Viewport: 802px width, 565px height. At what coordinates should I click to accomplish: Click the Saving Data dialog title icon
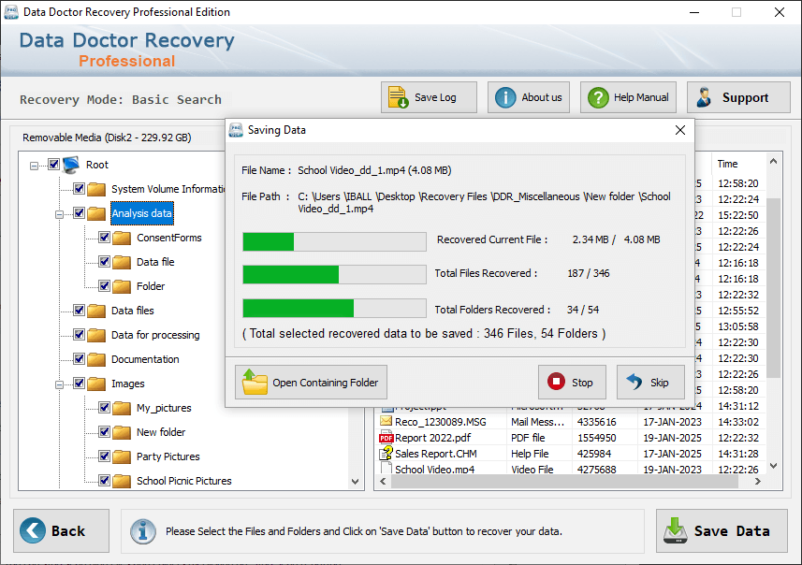236,130
